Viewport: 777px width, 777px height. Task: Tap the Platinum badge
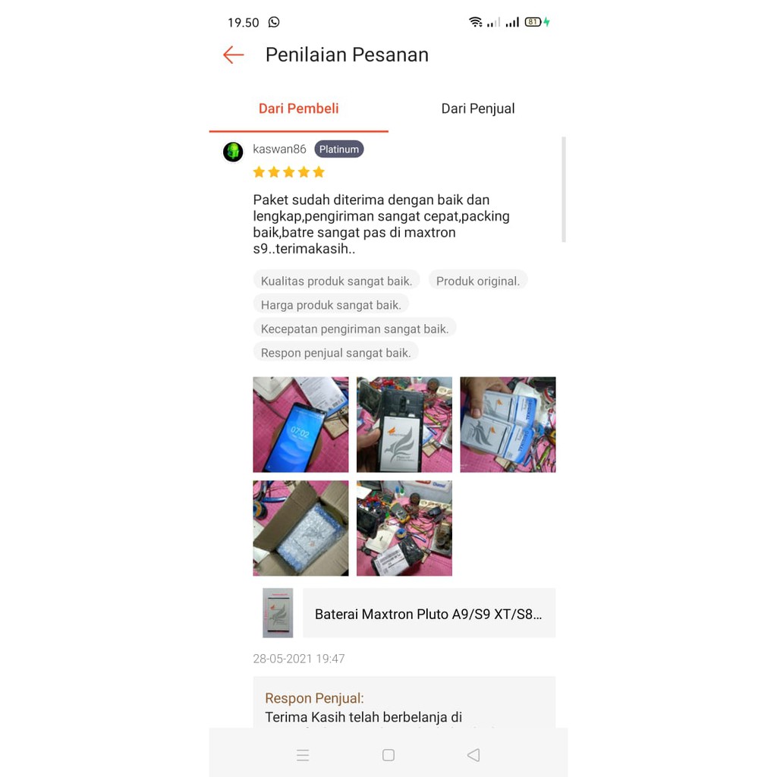(x=339, y=149)
